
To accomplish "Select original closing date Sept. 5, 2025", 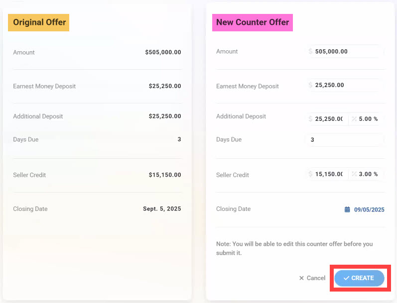I will click(162, 208).
